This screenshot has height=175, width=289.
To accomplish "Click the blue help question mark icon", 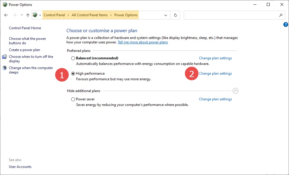I will pos(286,24).
